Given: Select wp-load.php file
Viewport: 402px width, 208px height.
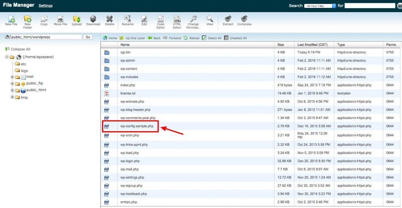Looking at the screenshot, I should tap(130, 153).
